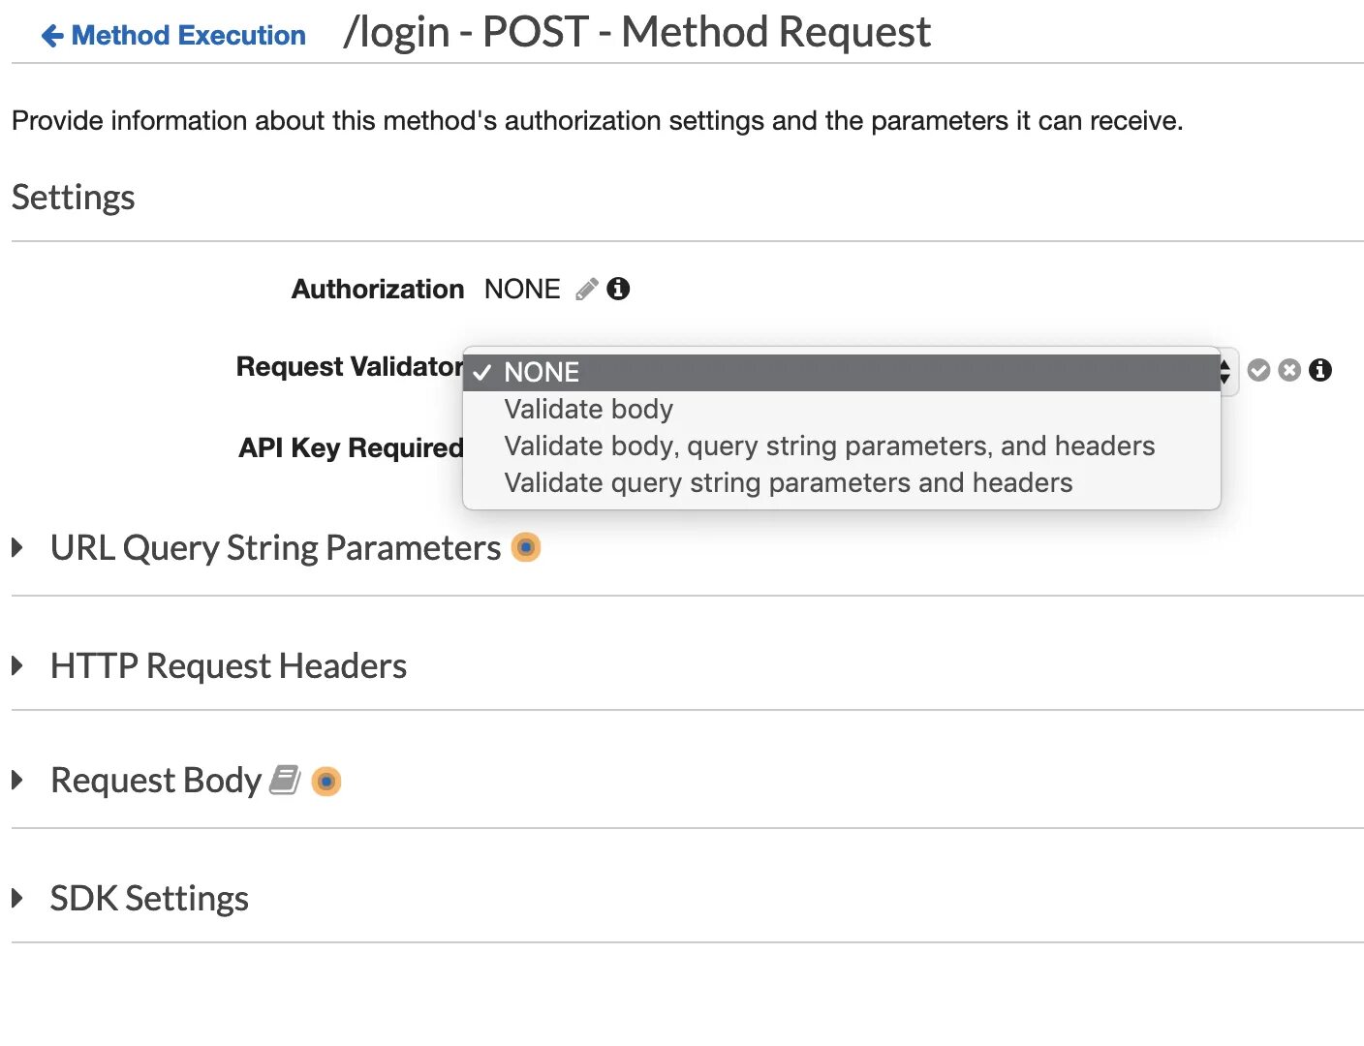
Task: Edit Authorization with the pencil icon
Action: click(x=586, y=290)
